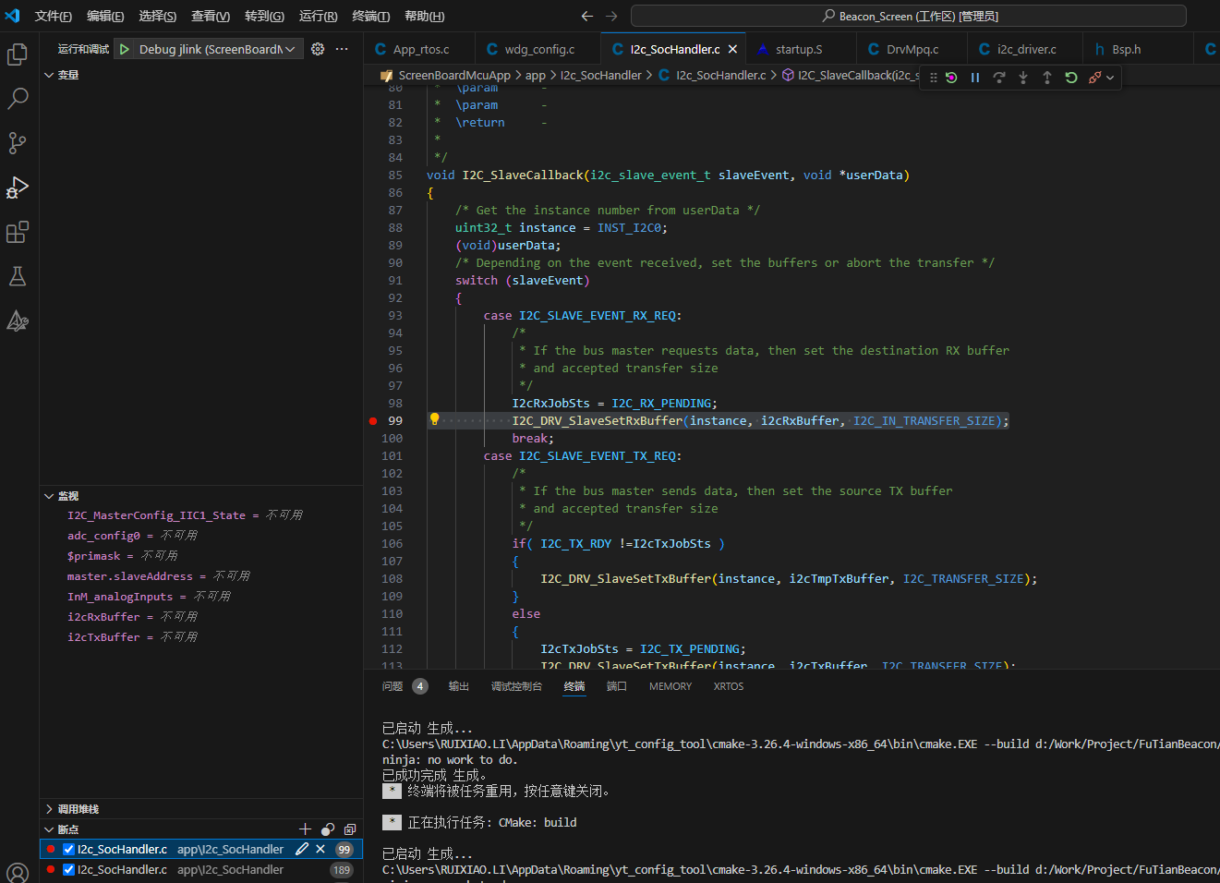Open the 调试控制台 debug console tab

[x=516, y=686]
